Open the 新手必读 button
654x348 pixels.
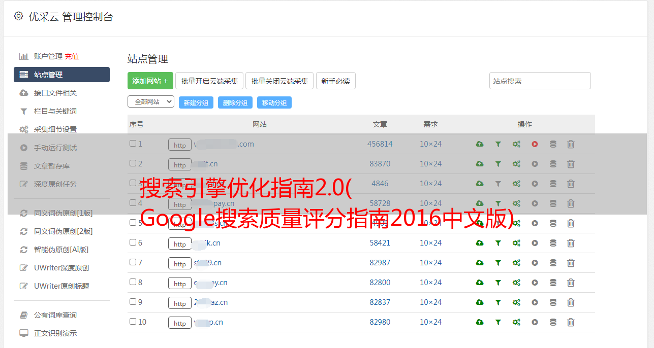(x=336, y=81)
